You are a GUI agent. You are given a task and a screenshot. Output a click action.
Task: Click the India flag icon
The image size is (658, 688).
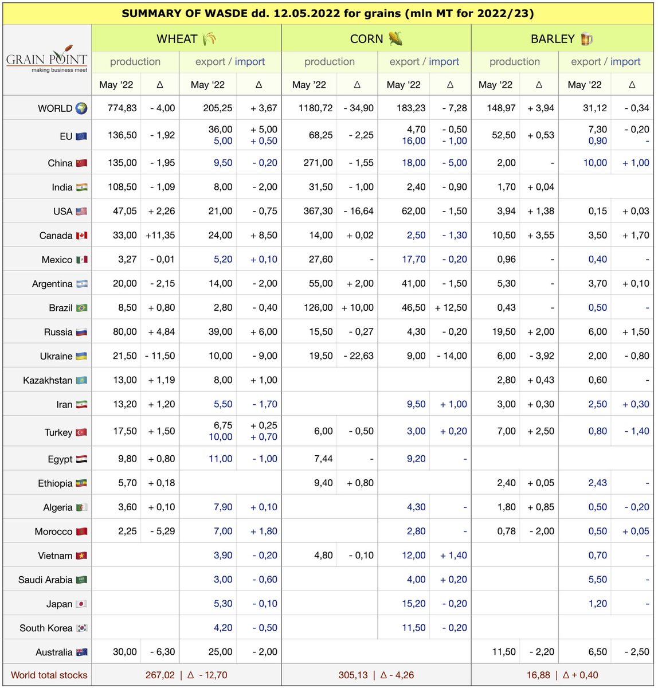click(81, 187)
